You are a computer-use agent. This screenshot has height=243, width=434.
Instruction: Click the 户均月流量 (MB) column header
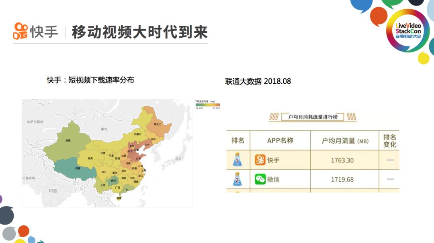point(345,141)
